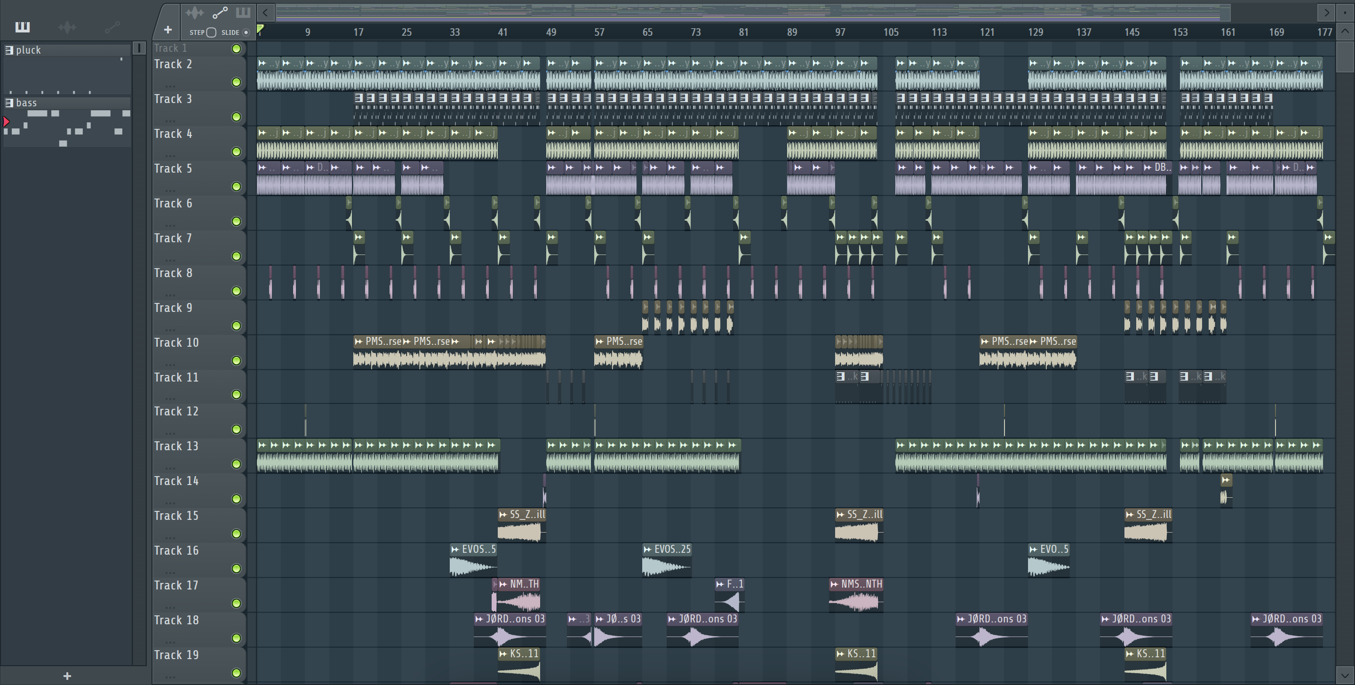Screen dimensions: 1355x685
Task: Mute Track 17 with its green LED
Action: pos(237,604)
